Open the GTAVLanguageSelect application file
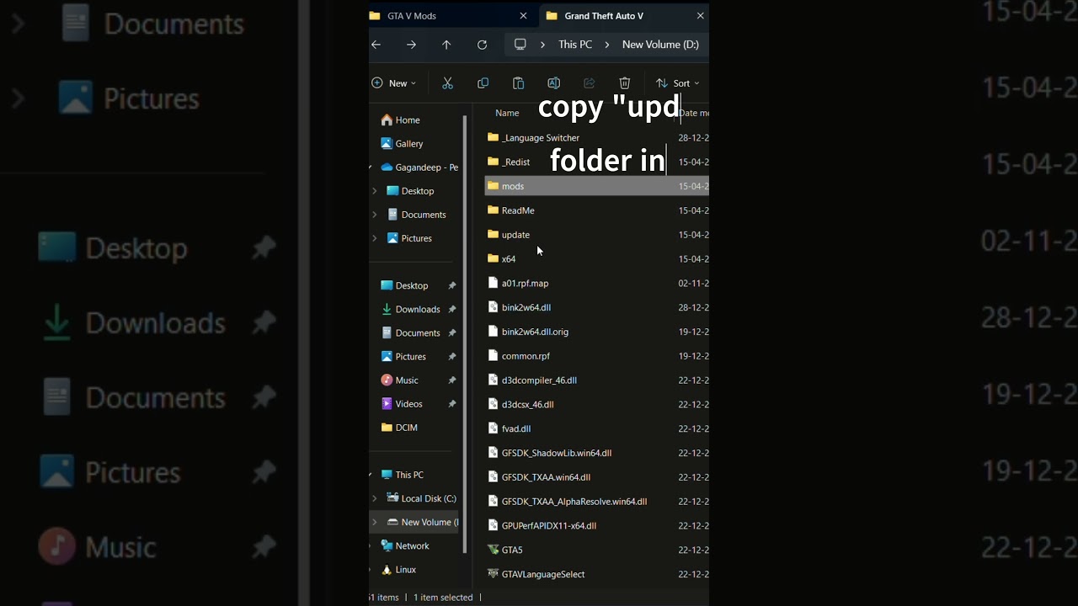Image resolution: width=1078 pixels, height=606 pixels. (x=543, y=574)
